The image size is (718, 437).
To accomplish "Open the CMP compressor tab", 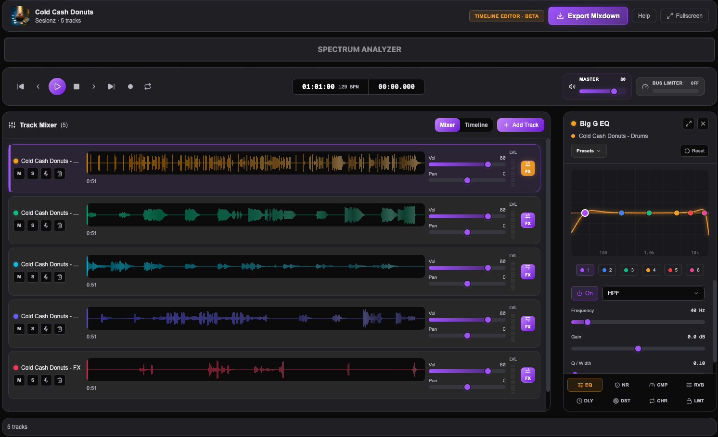I will pos(658,385).
